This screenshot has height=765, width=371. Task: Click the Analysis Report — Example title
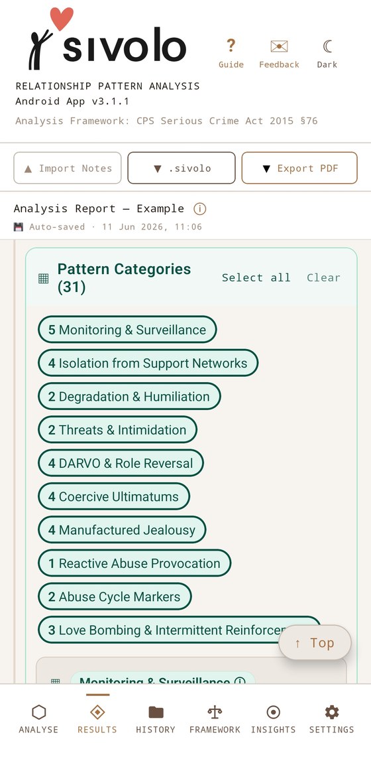[x=99, y=209]
